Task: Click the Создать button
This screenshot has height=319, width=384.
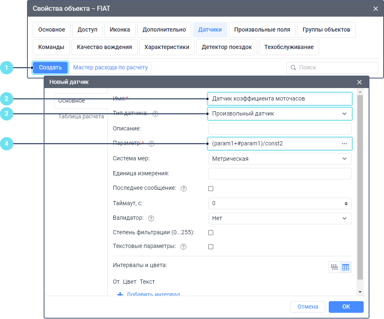Action: tap(50, 67)
